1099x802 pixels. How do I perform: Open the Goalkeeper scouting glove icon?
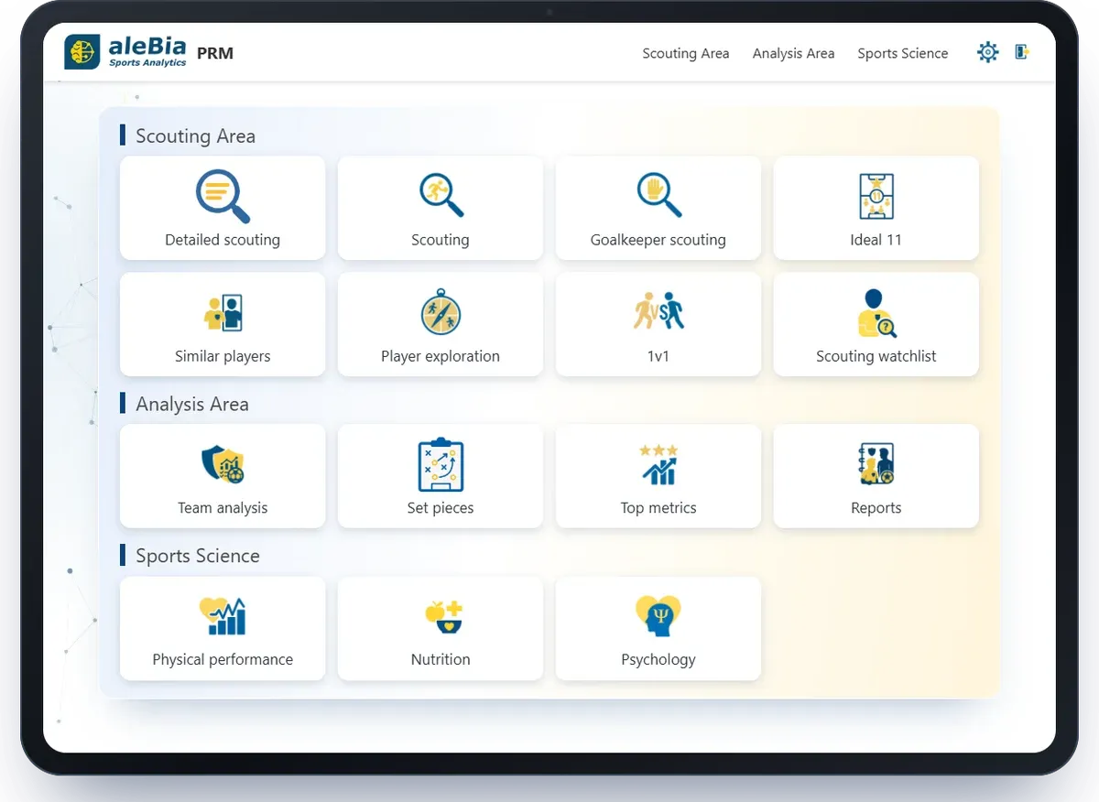[658, 195]
